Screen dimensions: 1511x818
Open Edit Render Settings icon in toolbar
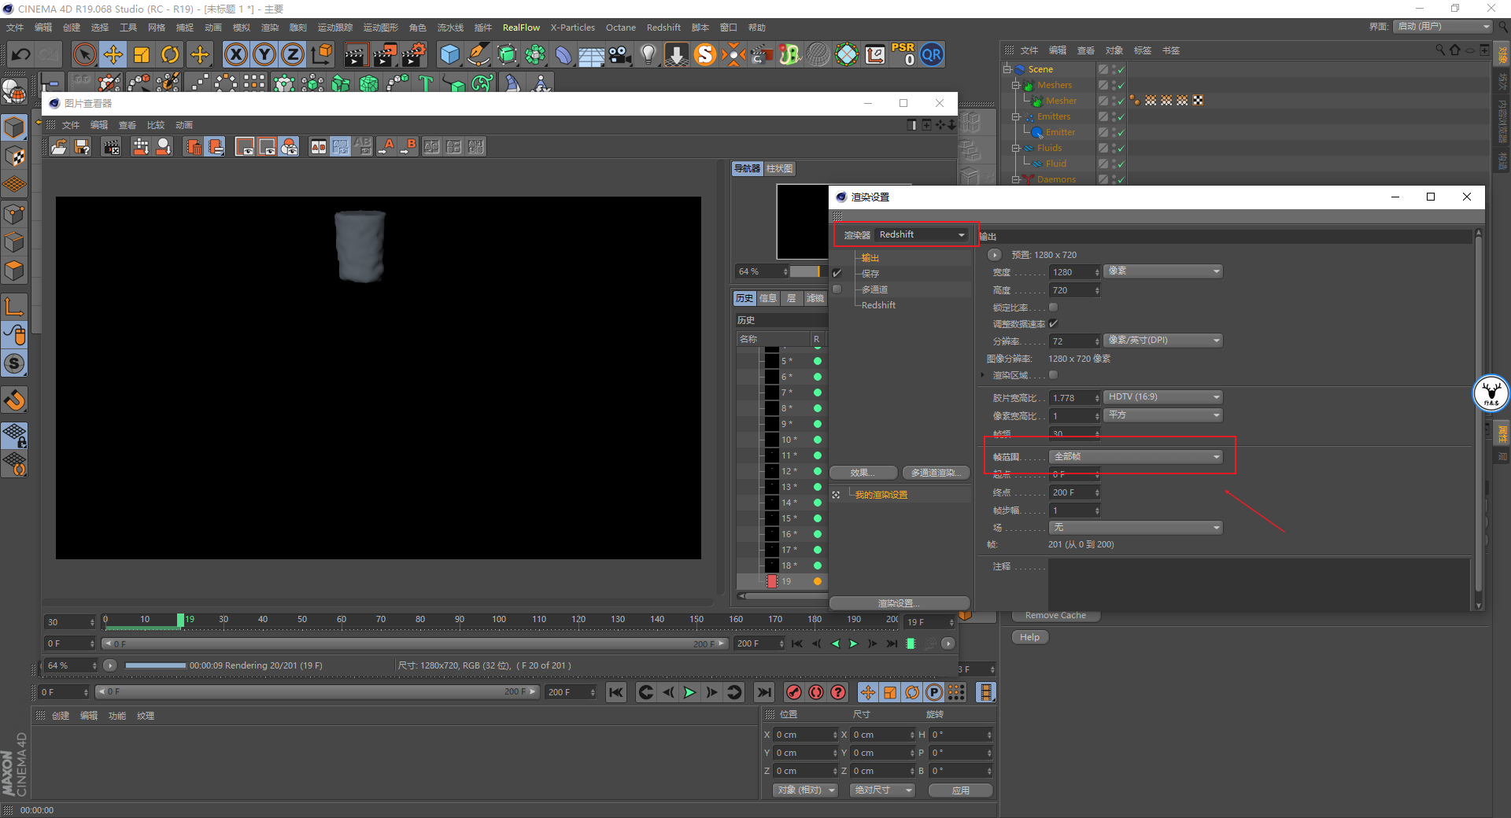click(x=414, y=54)
